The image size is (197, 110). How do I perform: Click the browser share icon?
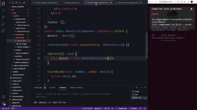pyautogui.click(x=181, y=2)
